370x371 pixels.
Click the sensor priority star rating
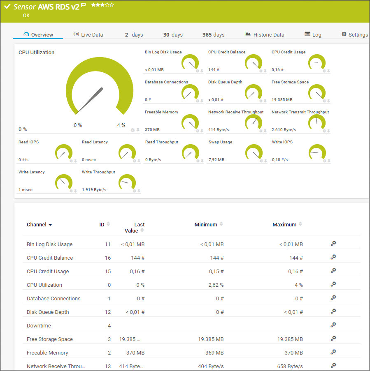click(102, 5)
